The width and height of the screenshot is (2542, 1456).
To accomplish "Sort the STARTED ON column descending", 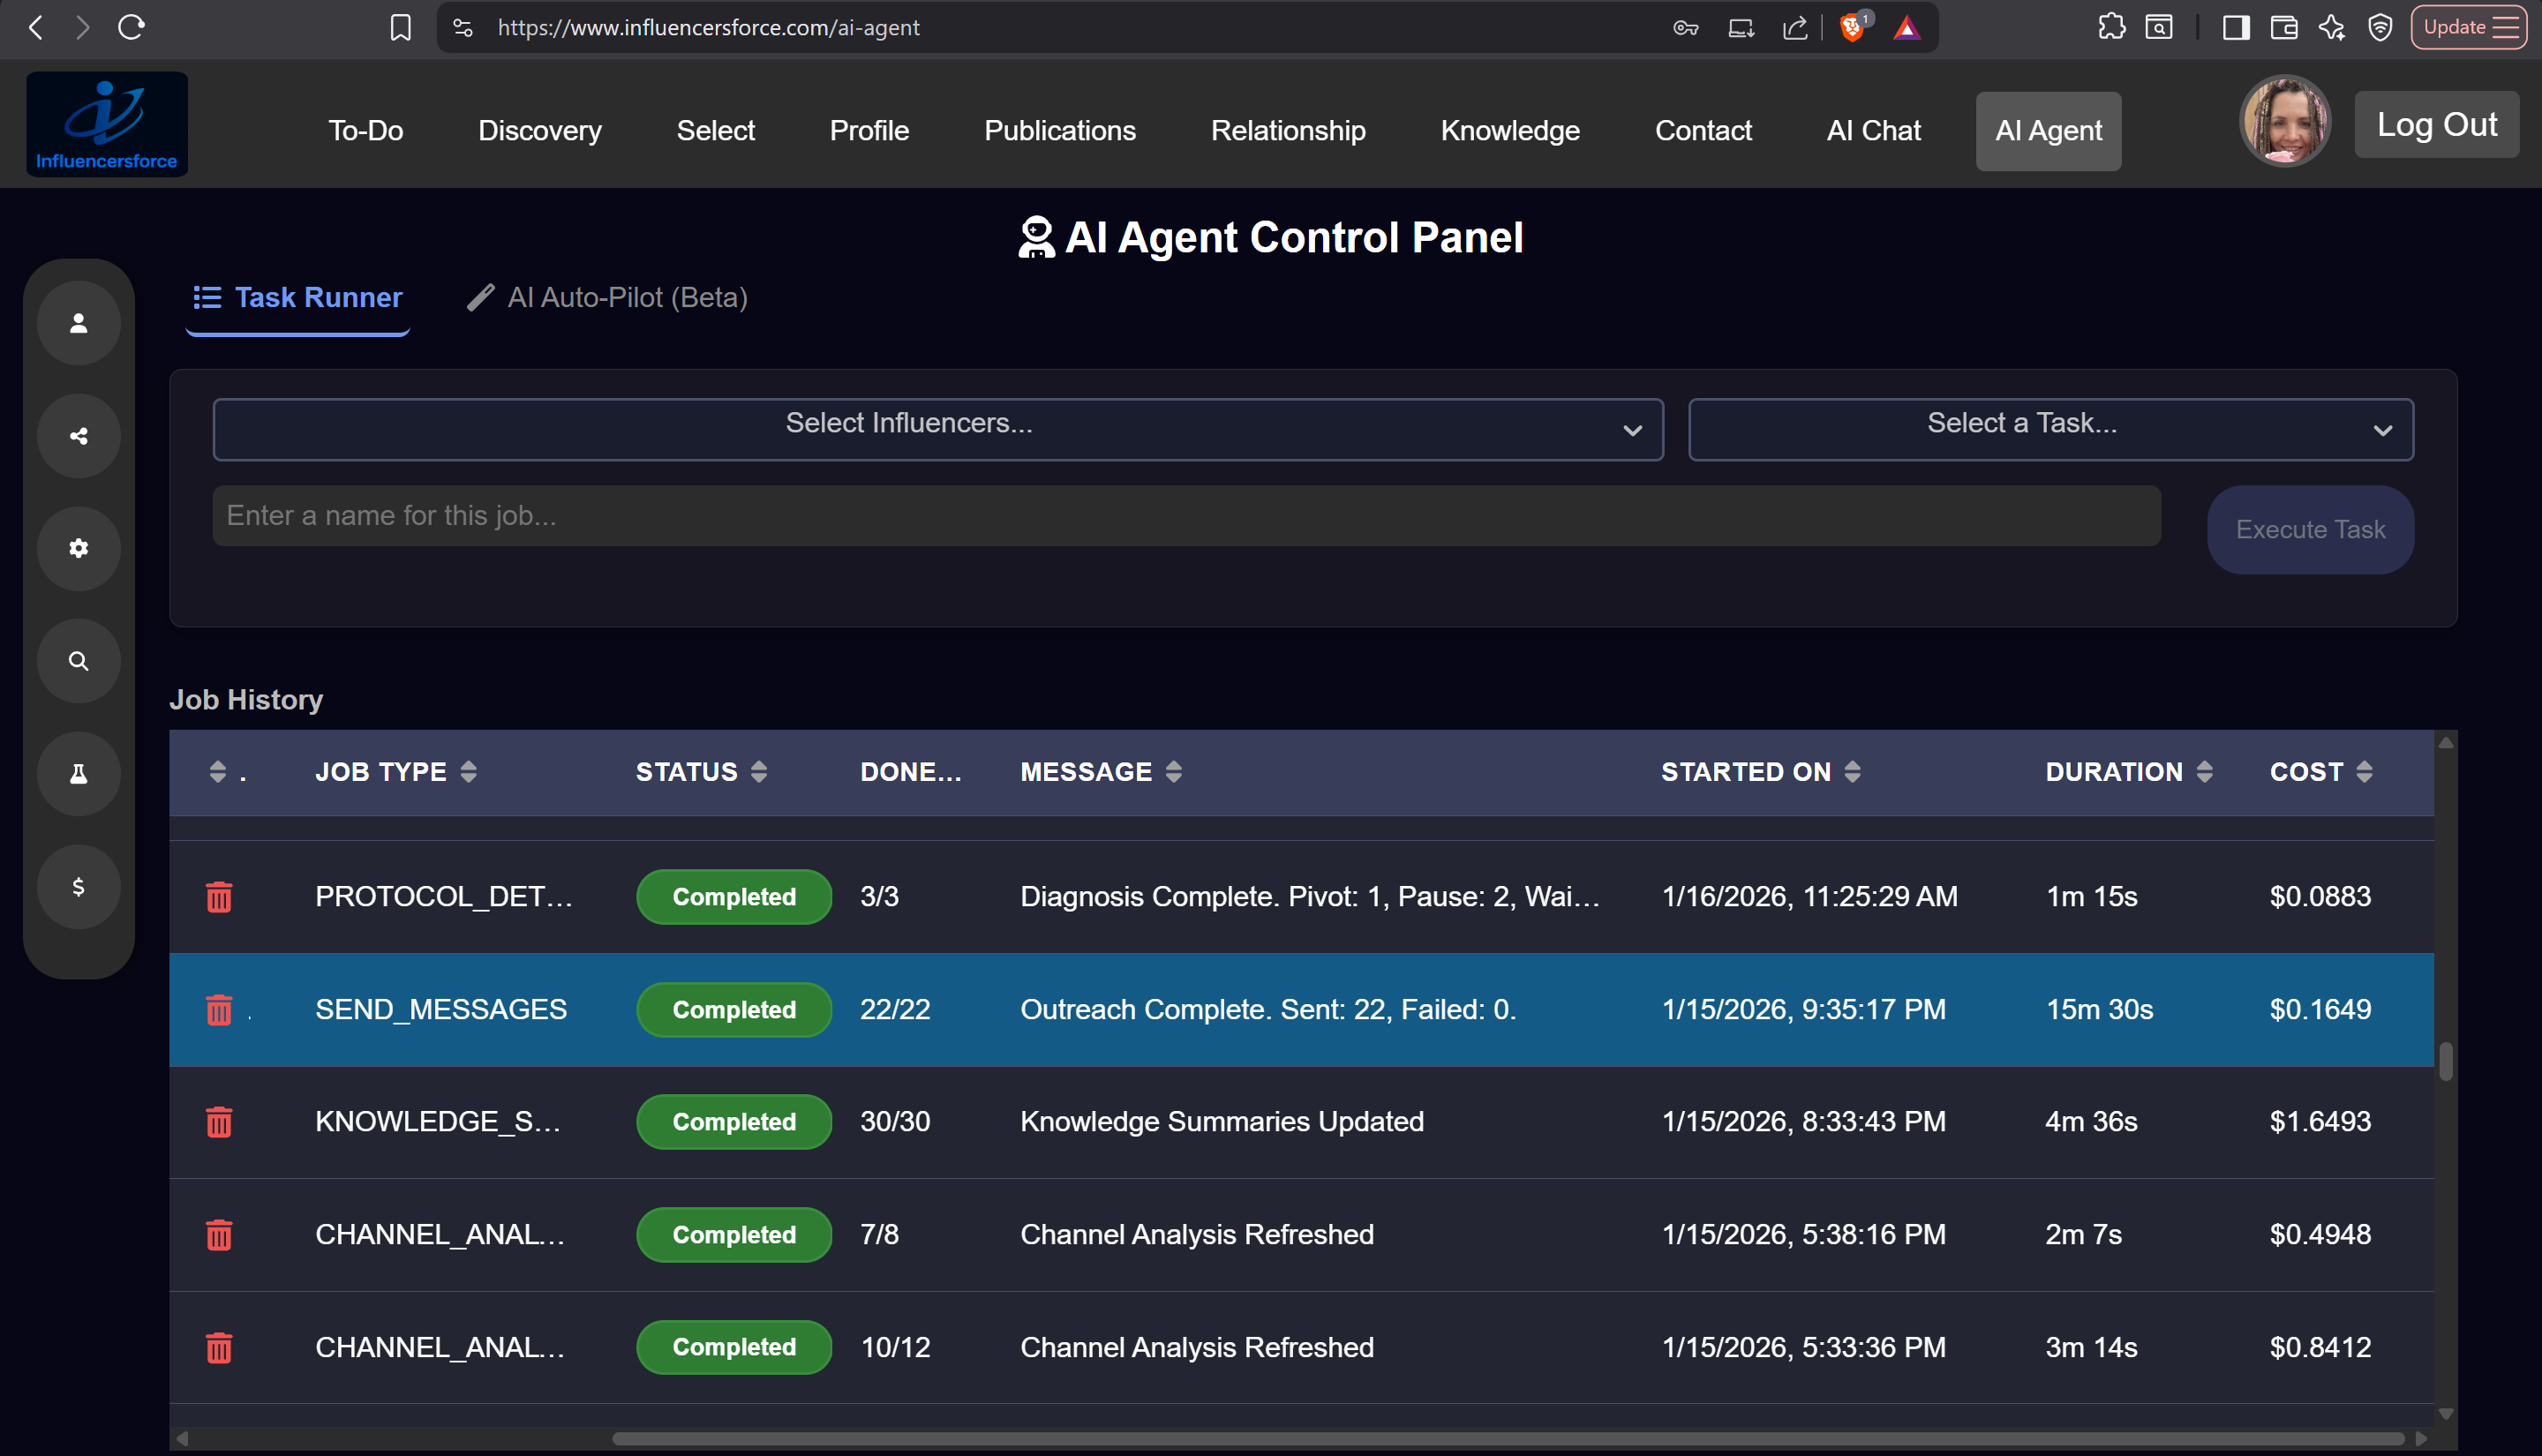I will coord(1852,771).
